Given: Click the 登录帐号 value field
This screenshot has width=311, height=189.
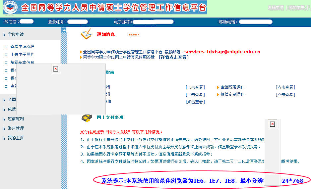Looking at the screenshot, I should pyautogui.click(x=78, y=22).
